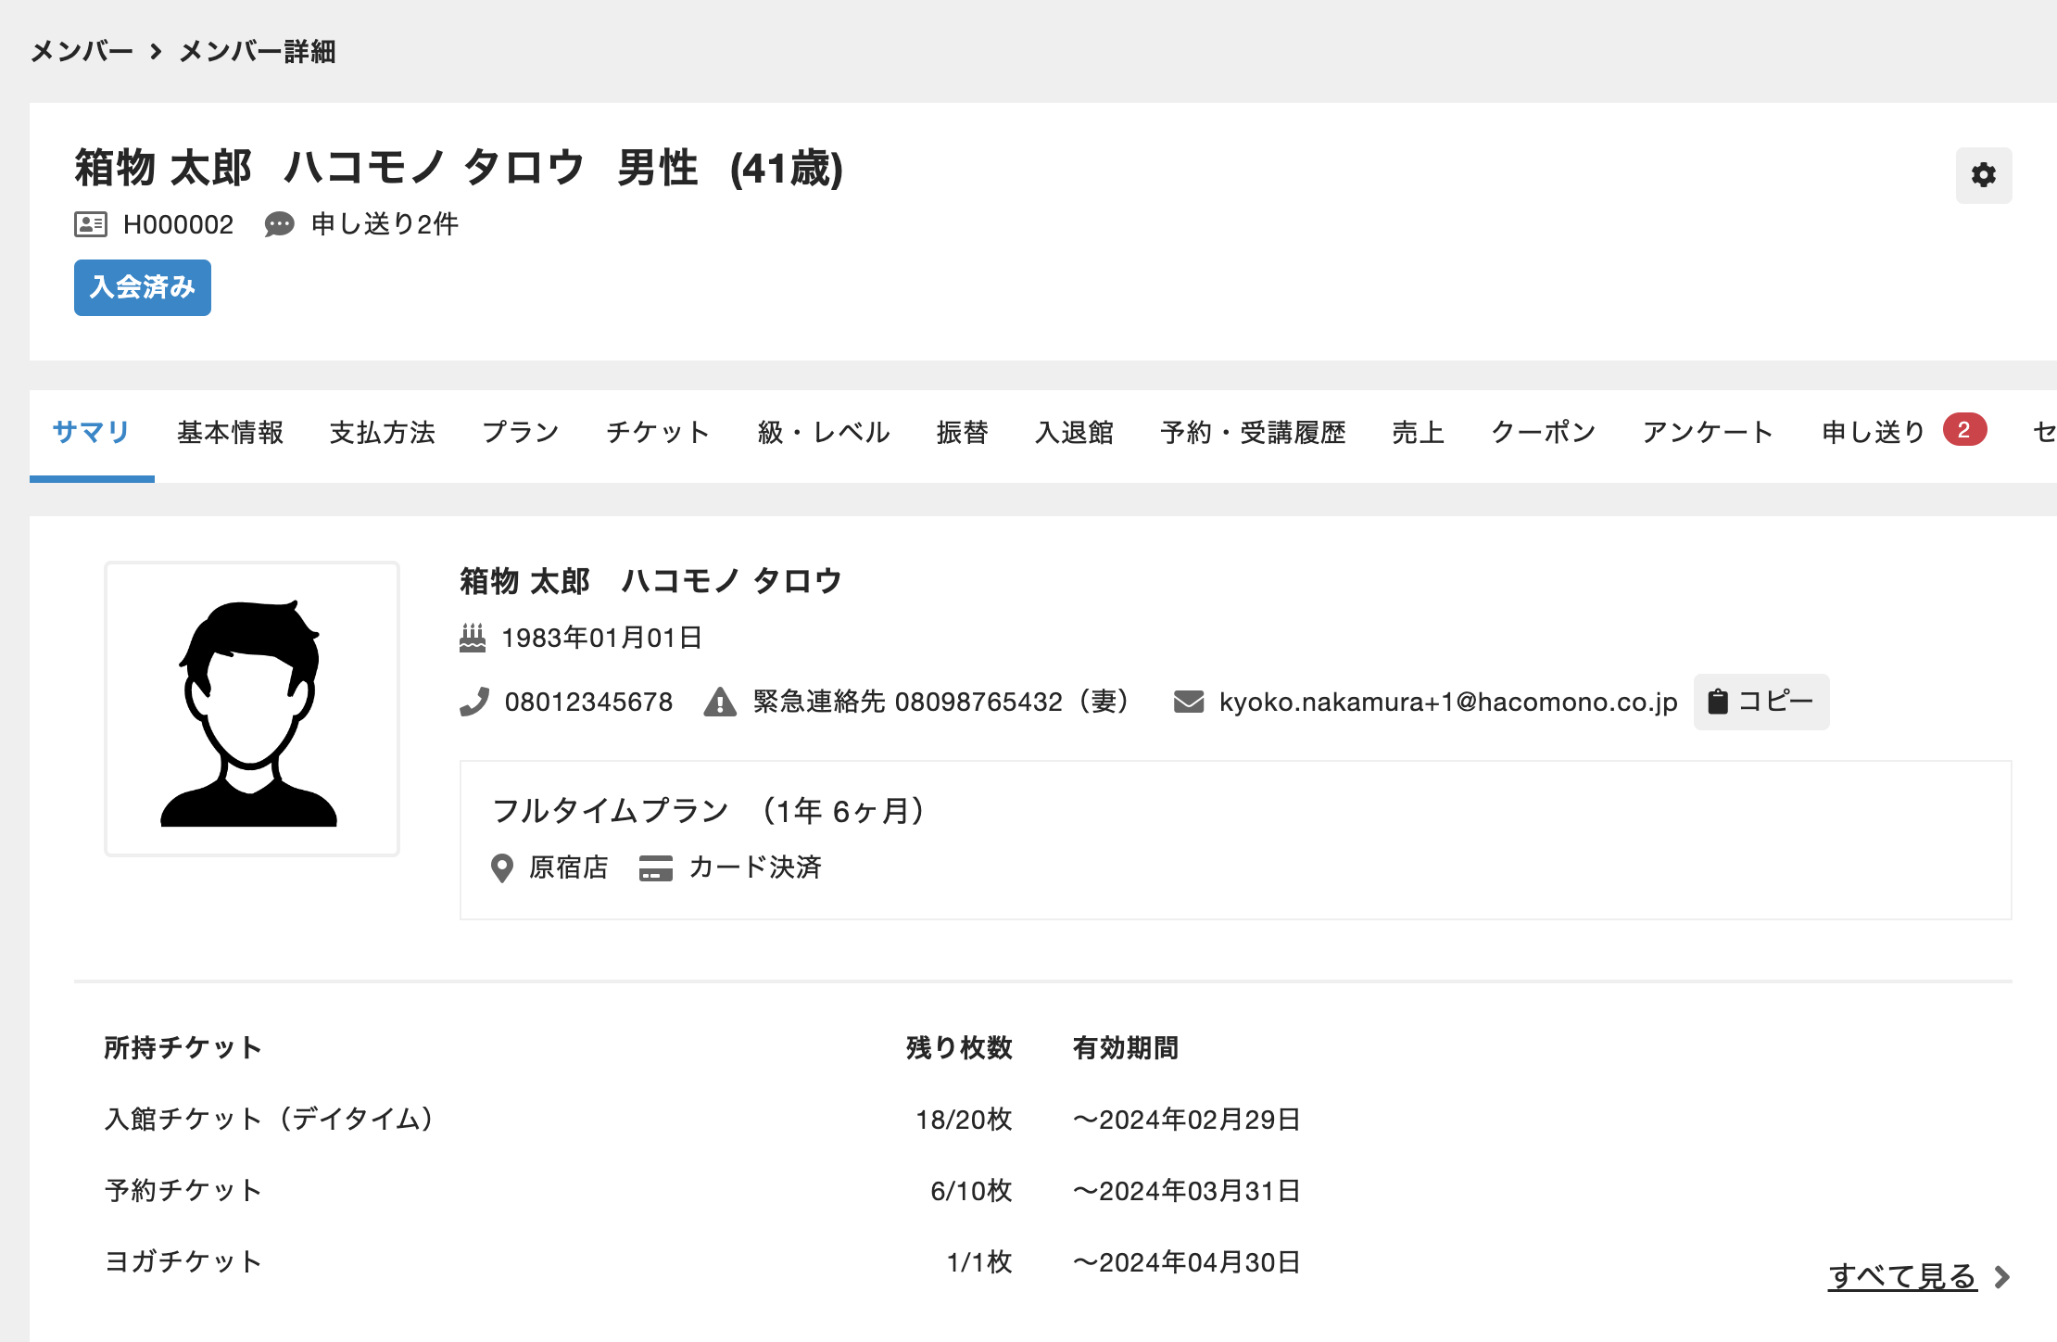
Task: Click the store location pin icon
Action: click(x=501, y=867)
